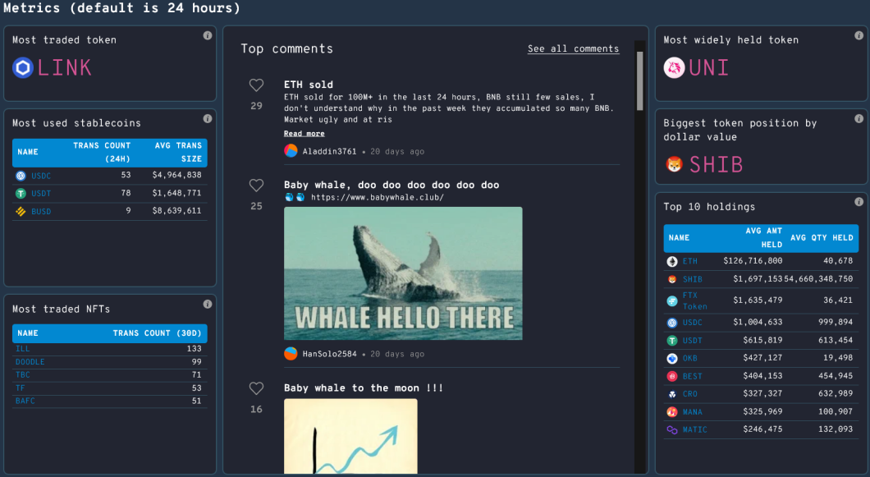Click CRO icon in holdings table
The height and width of the screenshot is (477, 870).
[x=672, y=394]
